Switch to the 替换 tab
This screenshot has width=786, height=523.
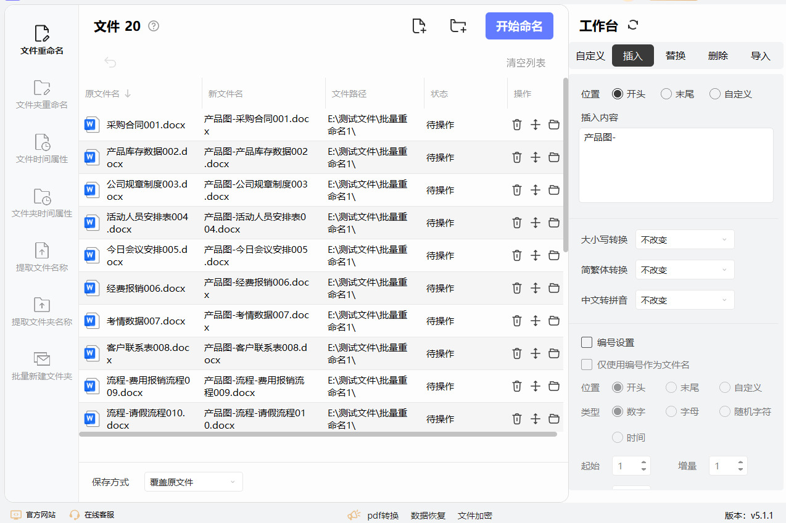pyautogui.click(x=676, y=56)
